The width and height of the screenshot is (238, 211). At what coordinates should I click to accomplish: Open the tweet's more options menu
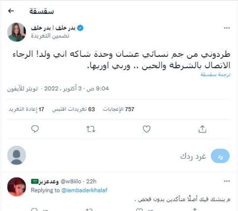(226, 28)
